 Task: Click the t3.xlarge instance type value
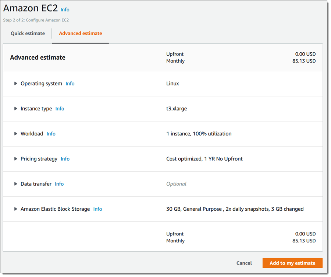pyautogui.click(x=177, y=109)
